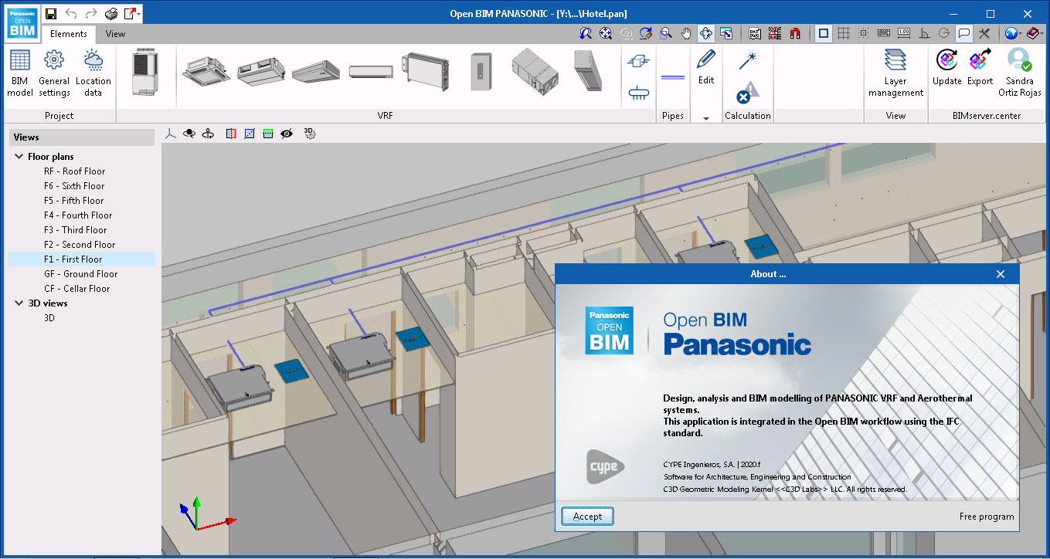Enable the magnet object snap tool

(794, 33)
